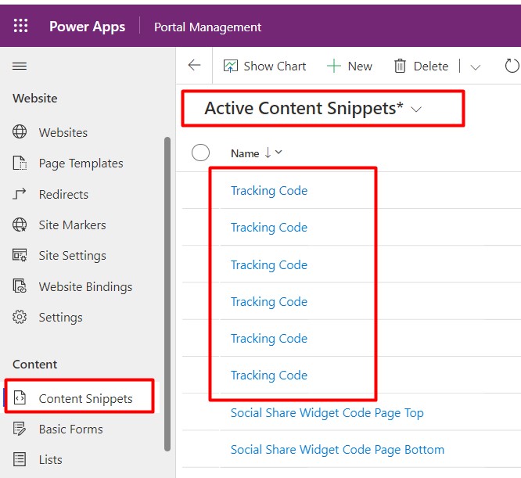
Task: Click the Page Templates document icon
Action: click(x=20, y=163)
